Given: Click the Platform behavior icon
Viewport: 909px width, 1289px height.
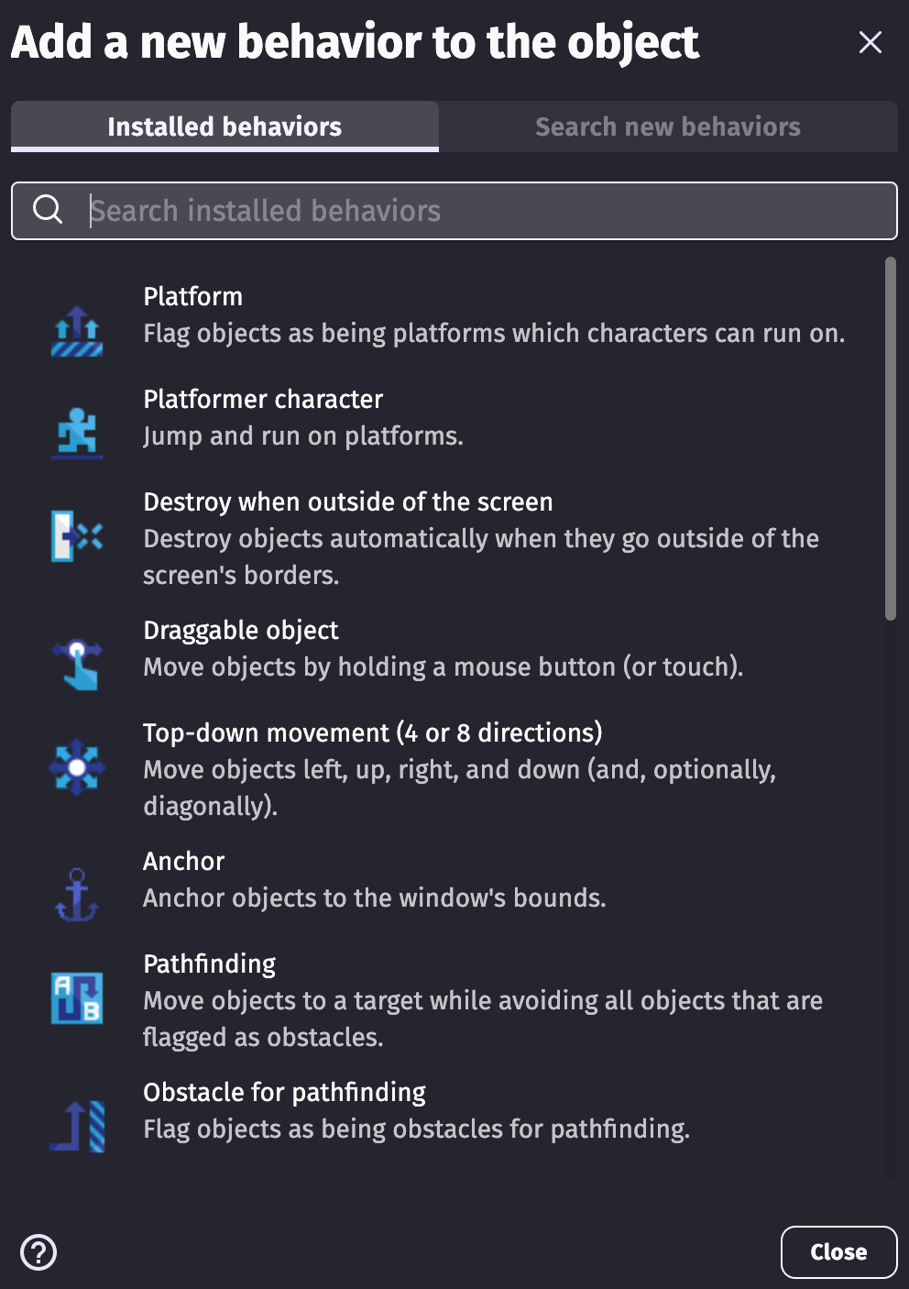Looking at the screenshot, I should (x=77, y=331).
